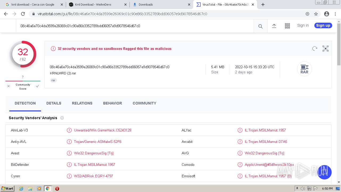Viewport: 341px width, 192px height.
Task: Switch to the Downloads browser tab
Action: [x=146, y=5]
